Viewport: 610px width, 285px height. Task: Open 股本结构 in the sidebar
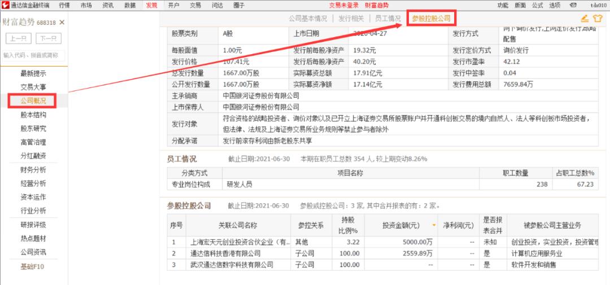[x=33, y=115]
